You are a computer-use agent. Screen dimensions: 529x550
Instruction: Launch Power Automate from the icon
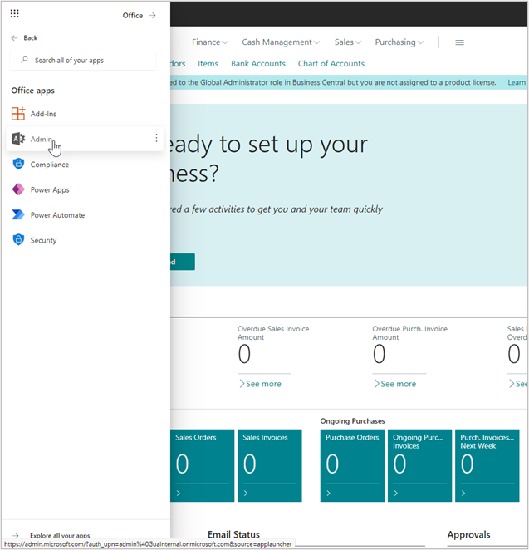(x=18, y=215)
